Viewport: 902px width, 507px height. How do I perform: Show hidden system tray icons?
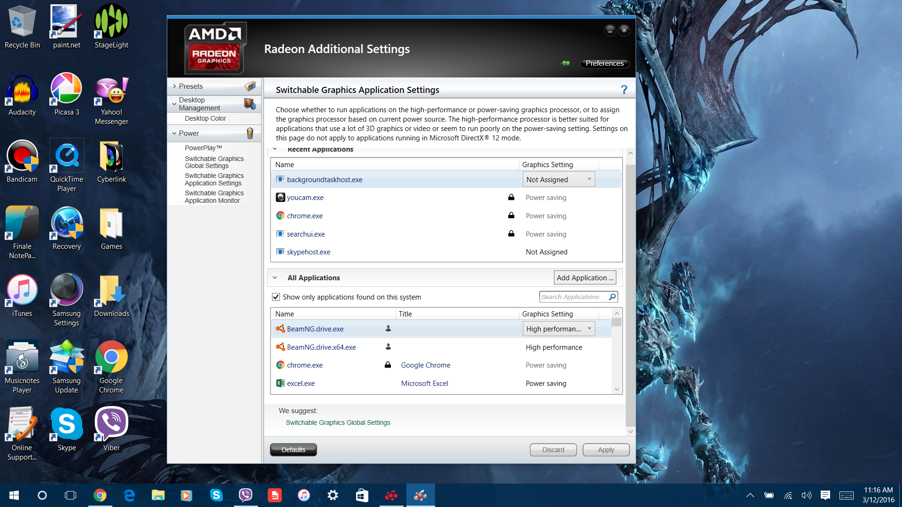pyautogui.click(x=750, y=495)
